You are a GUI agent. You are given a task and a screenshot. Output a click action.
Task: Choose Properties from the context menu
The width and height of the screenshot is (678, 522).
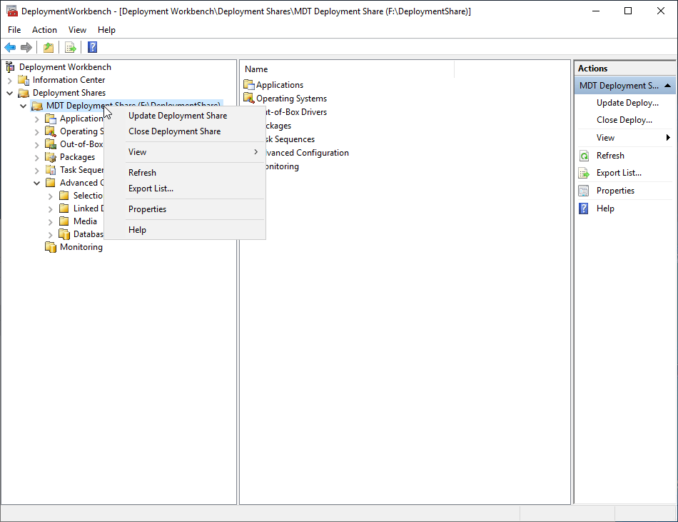pos(147,209)
